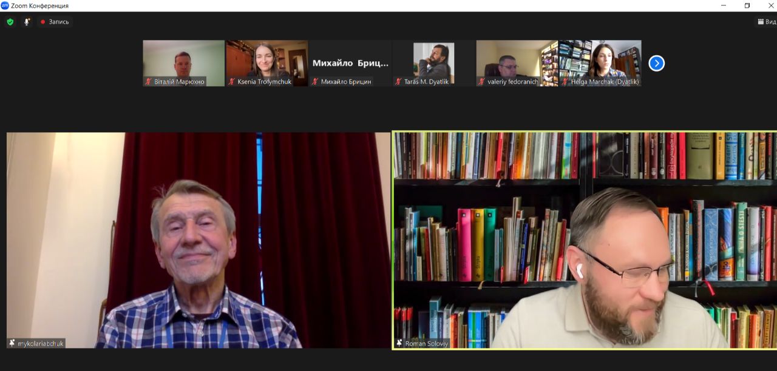Show next participants with the blue arrow

pos(656,63)
